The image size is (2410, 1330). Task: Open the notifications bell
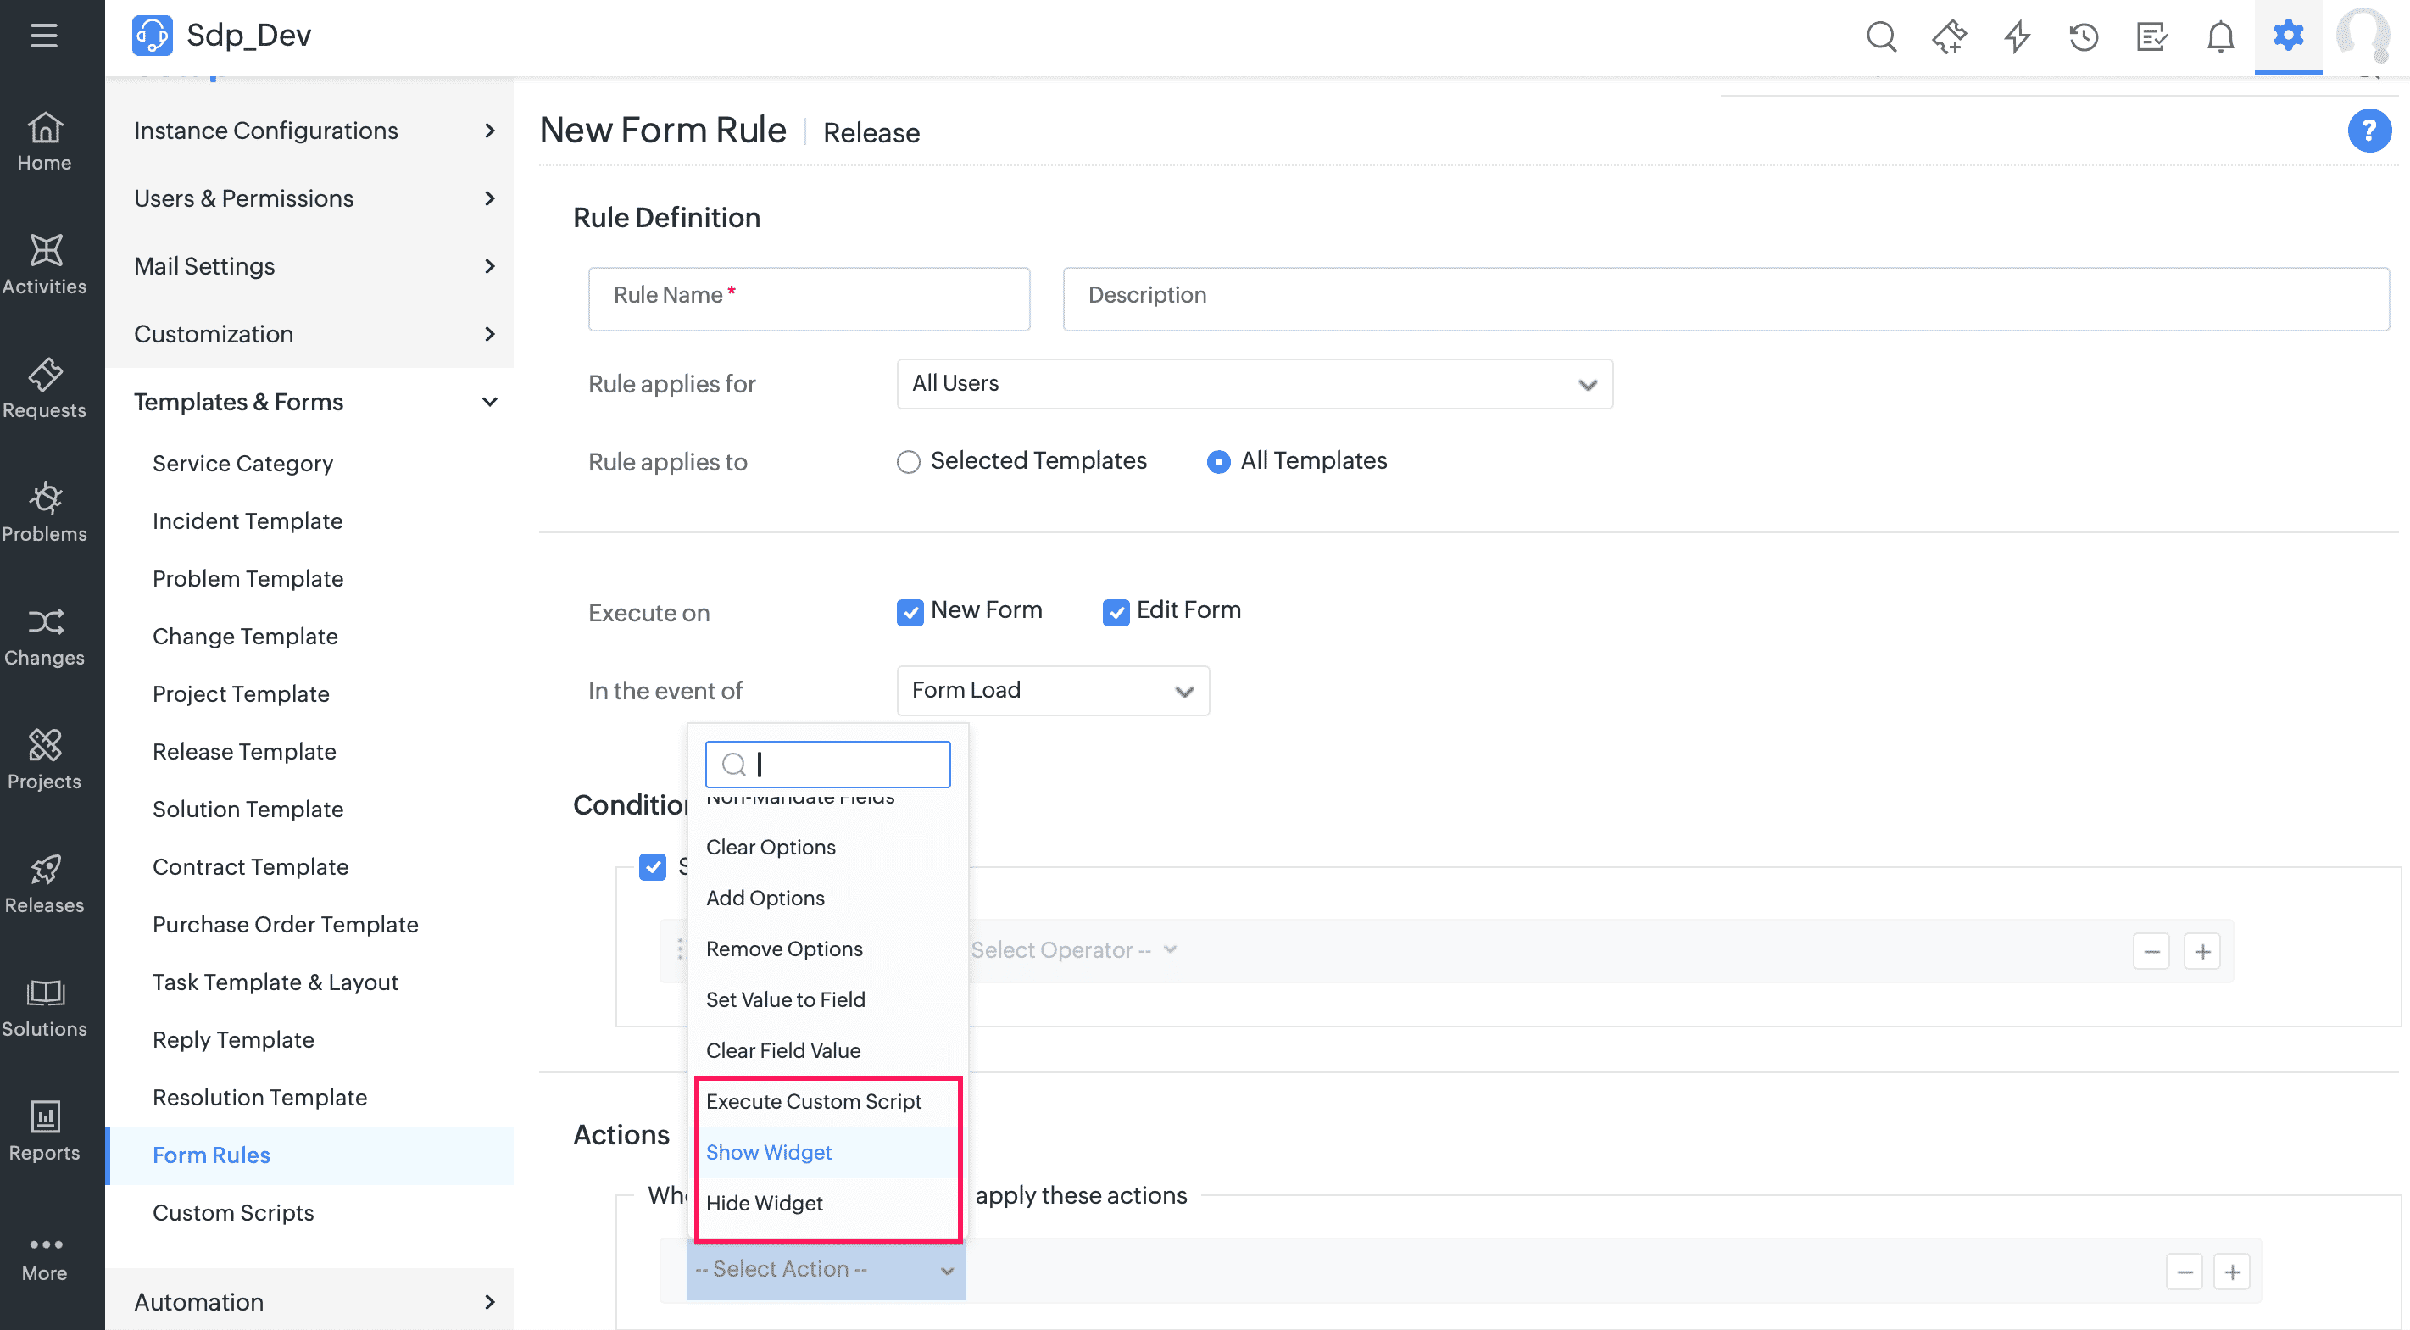(2220, 37)
